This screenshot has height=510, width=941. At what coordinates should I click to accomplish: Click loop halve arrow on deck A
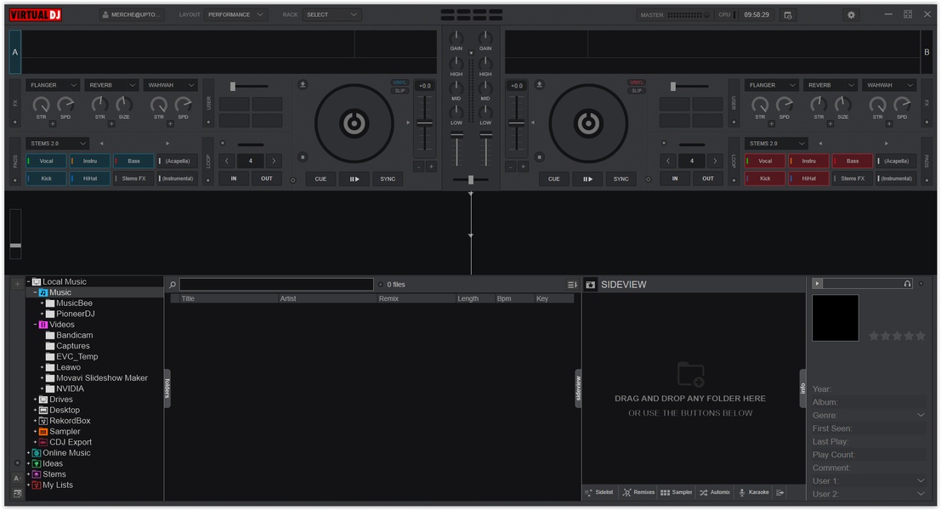point(226,161)
